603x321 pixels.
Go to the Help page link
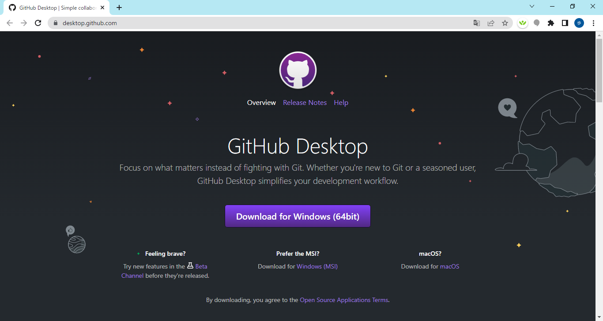coord(341,103)
